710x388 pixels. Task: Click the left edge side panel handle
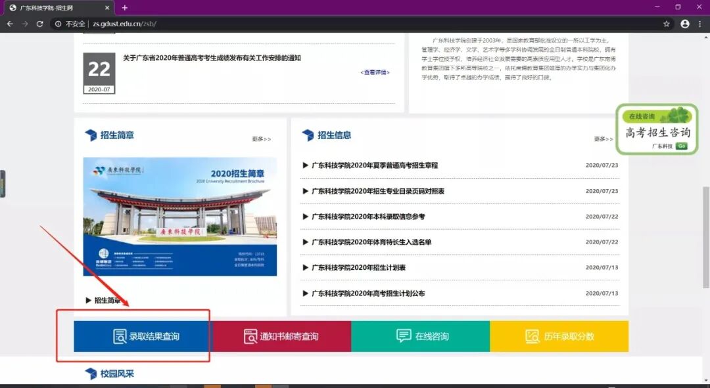click(x=2, y=184)
